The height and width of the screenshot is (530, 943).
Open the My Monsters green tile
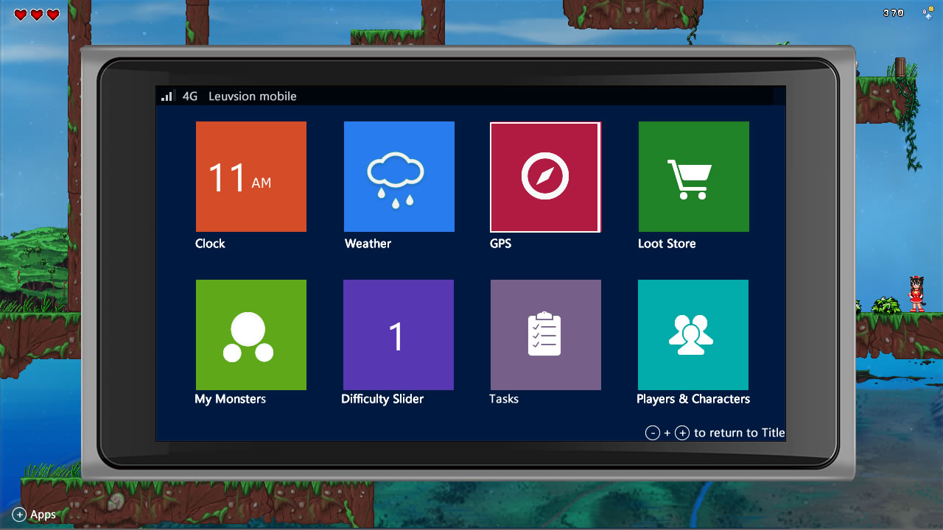click(250, 335)
